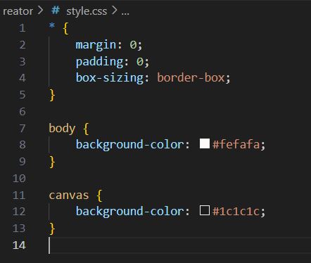311x263 pixels.
Task: Click the '#1c1c1c' hex value text
Action: (236, 211)
